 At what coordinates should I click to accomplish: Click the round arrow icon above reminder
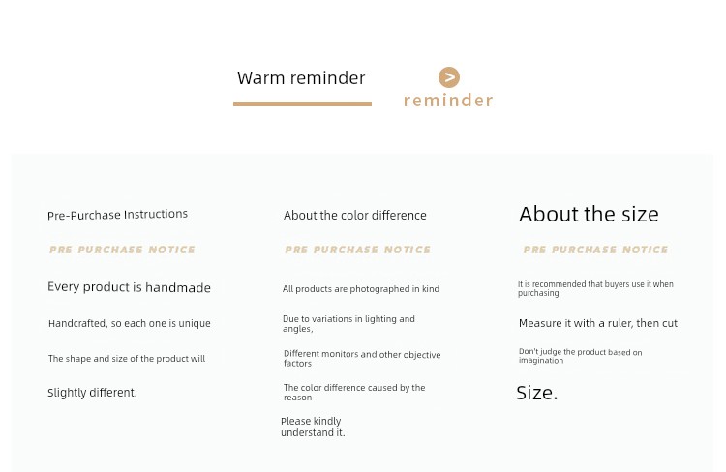coord(448,77)
